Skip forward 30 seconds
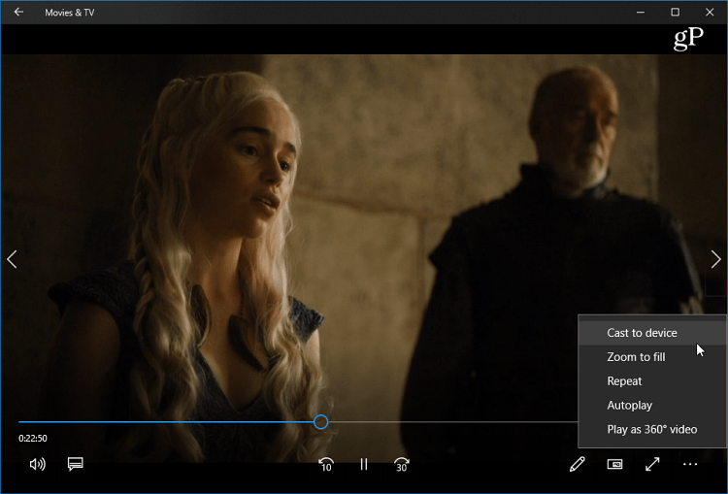This screenshot has height=494, width=728. coord(402,464)
